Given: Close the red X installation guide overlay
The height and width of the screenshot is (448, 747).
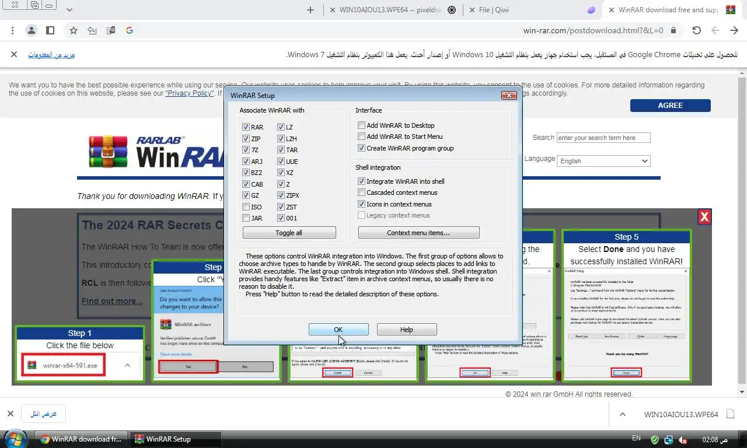Looking at the screenshot, I should pos(704,217).
